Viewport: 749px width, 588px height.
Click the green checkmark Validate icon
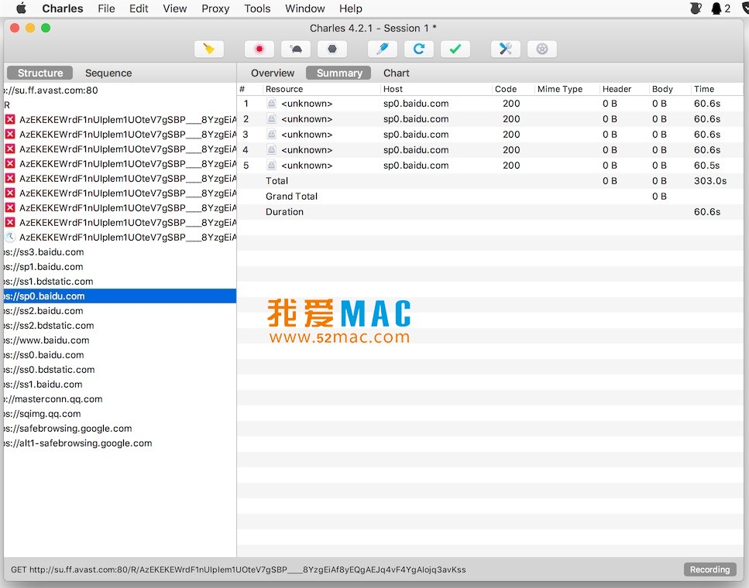click(x=455, y=49)
